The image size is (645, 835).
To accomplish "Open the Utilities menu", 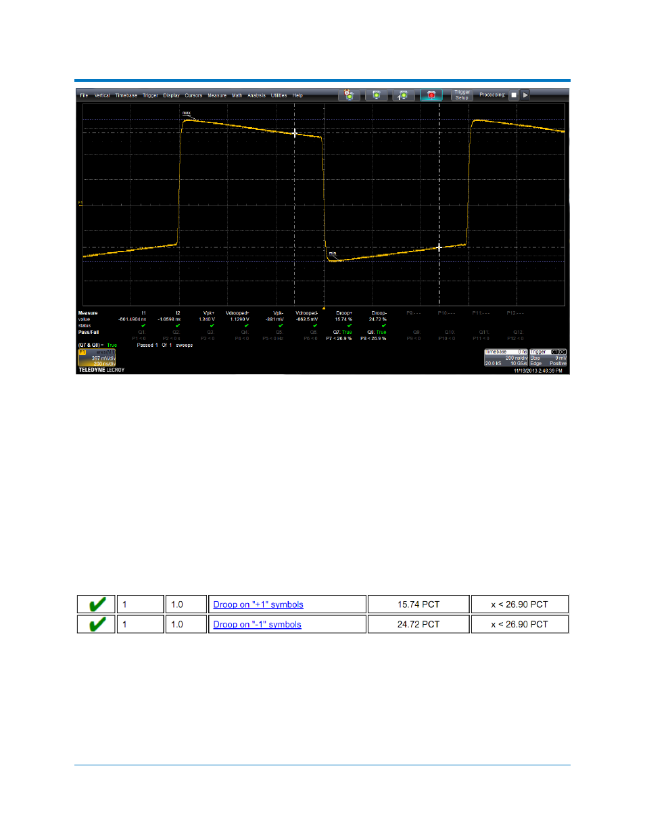I will [279, 95].
